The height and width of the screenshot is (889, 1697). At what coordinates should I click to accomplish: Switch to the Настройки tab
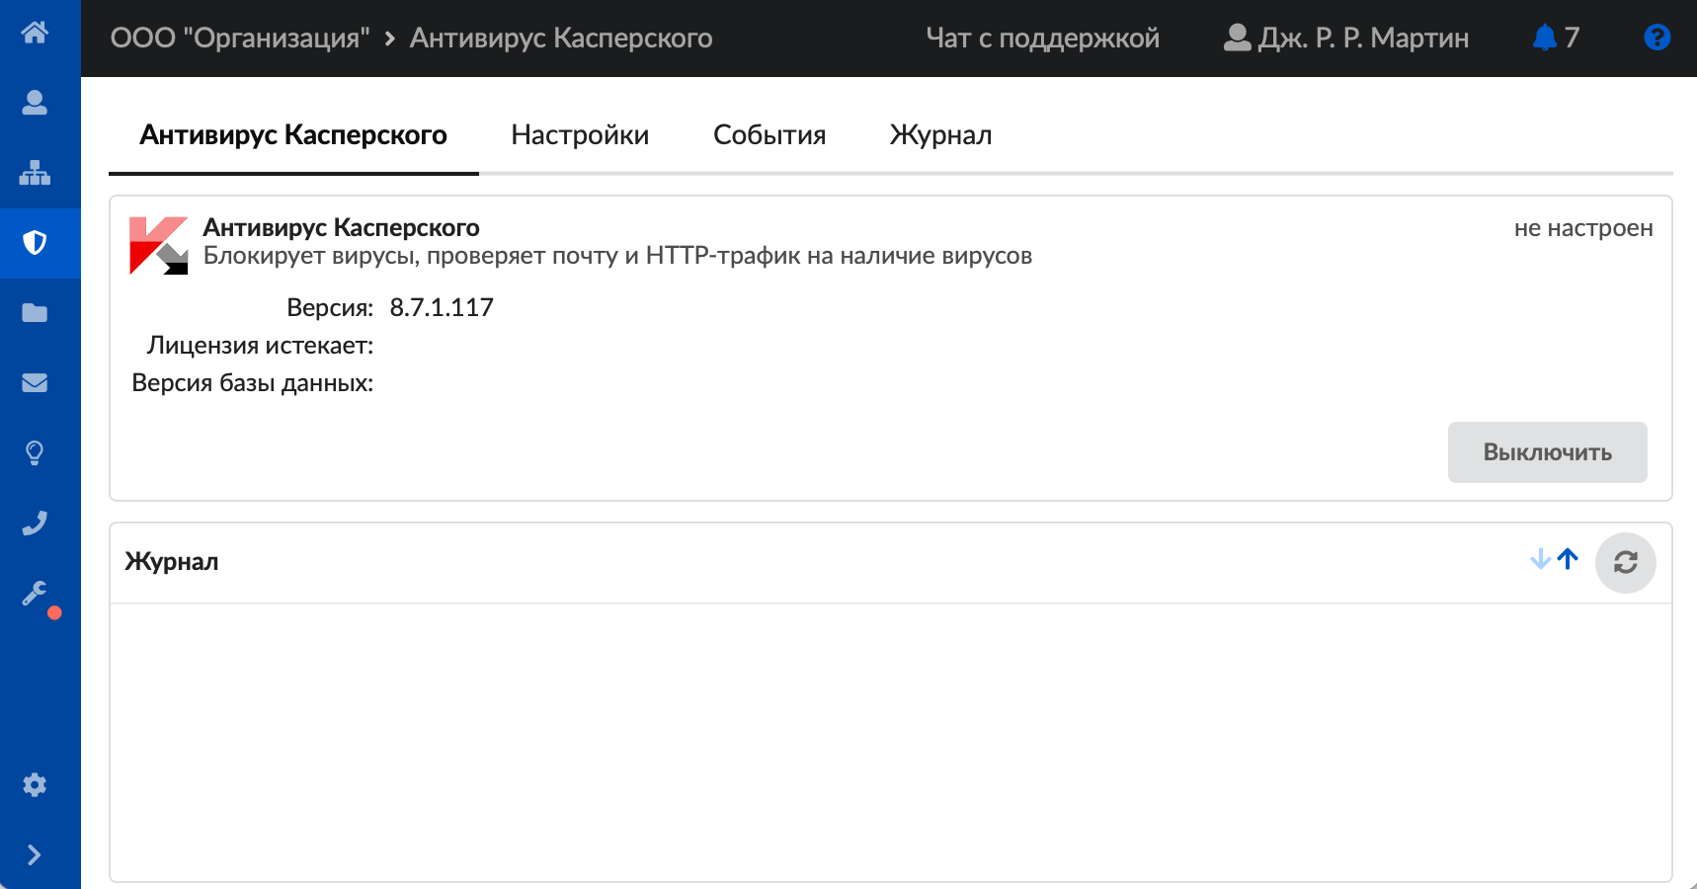(x=580, y=135)
